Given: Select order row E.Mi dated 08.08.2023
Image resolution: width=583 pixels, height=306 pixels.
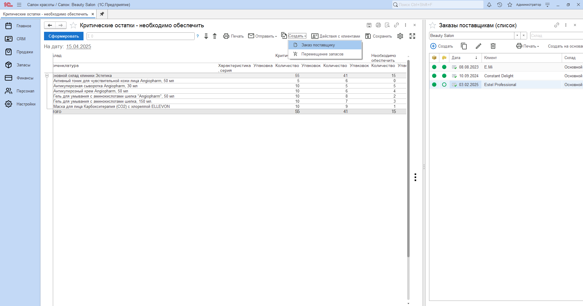Looking at the screenshot, I should 506,67.
